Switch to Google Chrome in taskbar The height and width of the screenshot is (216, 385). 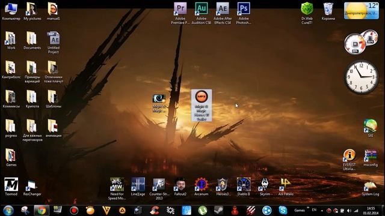[x=42, y=211]
